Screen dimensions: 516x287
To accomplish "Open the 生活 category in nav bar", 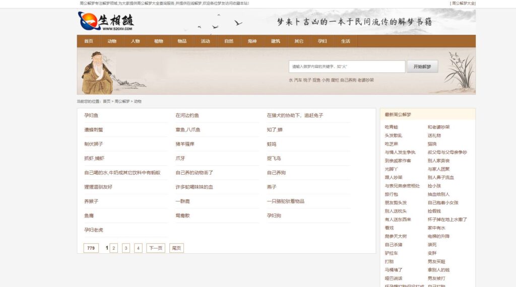I will pos(346,41).
